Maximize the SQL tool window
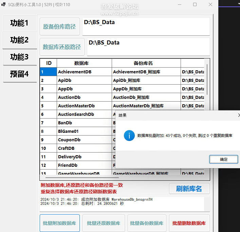This screenshot has width=240, height=232. click(x=195, y=5)
